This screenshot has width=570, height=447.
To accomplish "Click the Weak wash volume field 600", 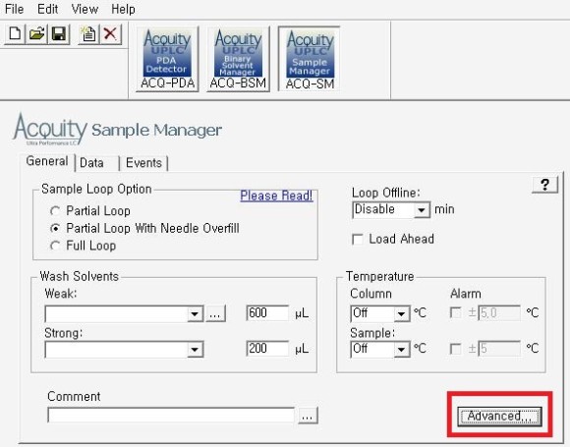I will 267,312.
